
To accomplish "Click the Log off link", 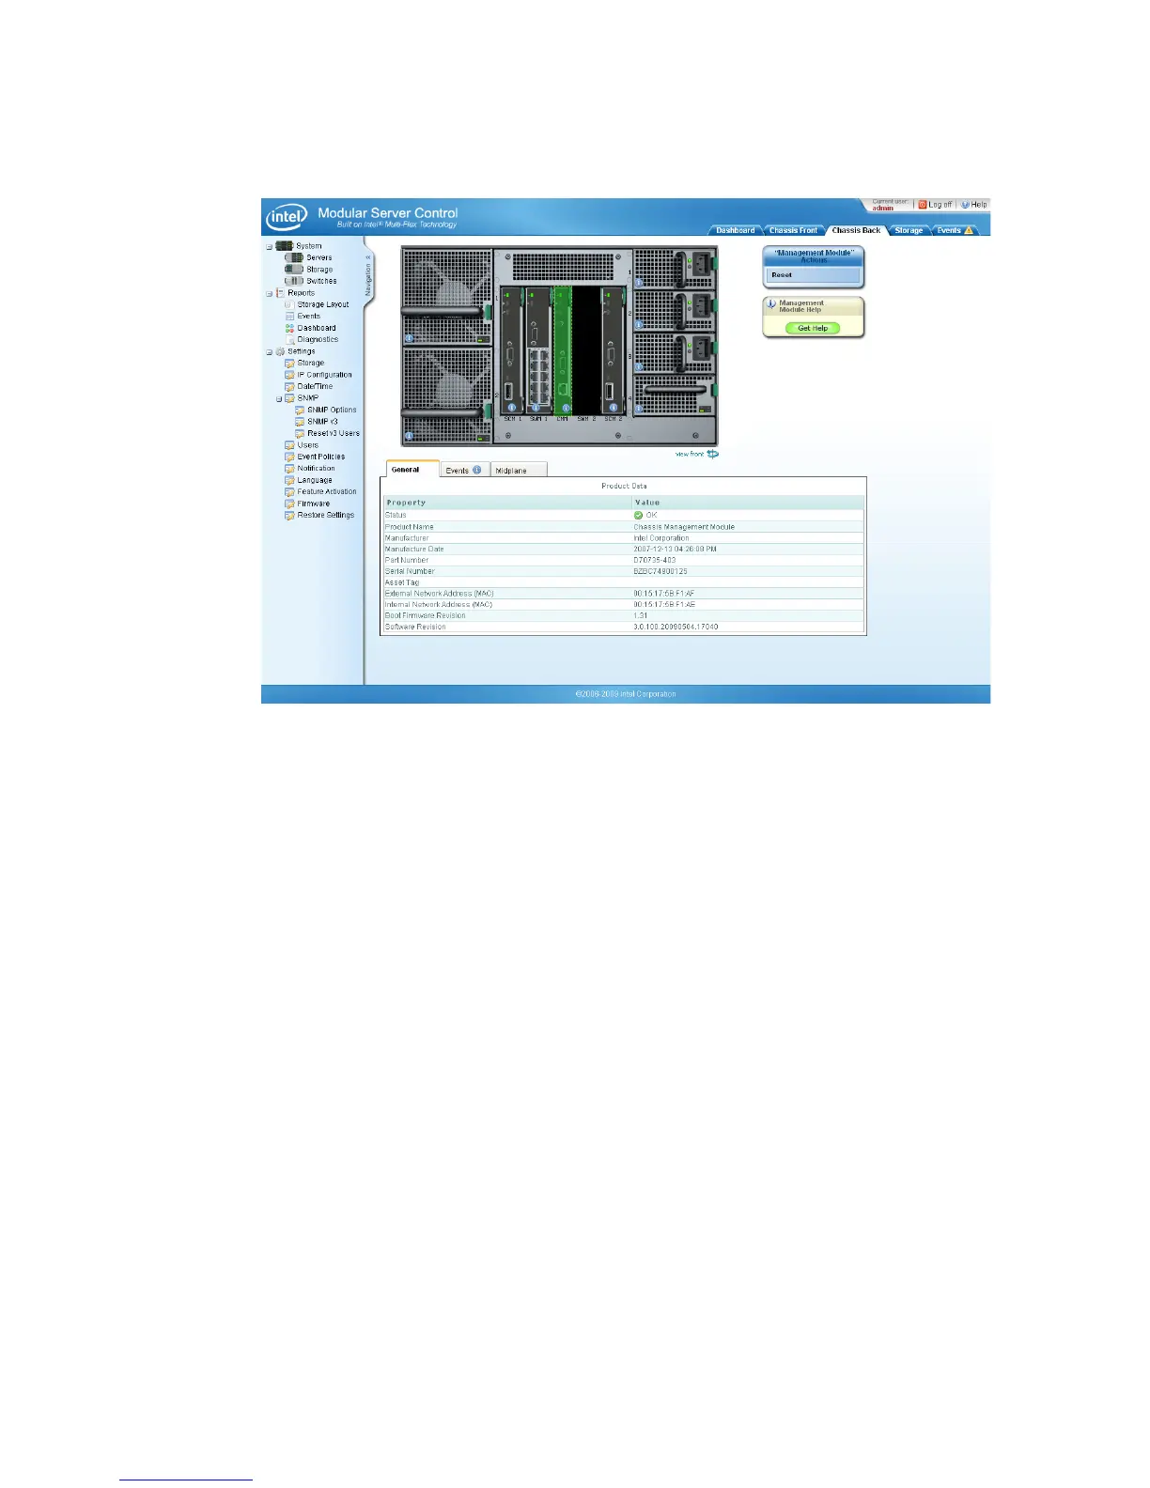I will click(935, 204).
